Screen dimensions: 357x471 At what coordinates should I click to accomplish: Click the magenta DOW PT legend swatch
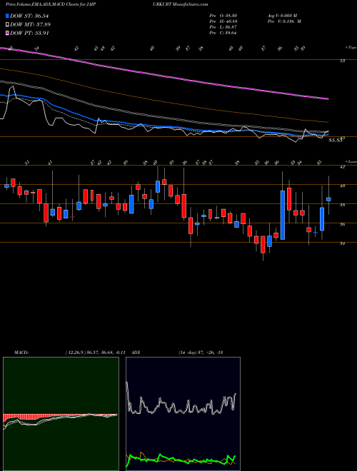click(7, 33)
